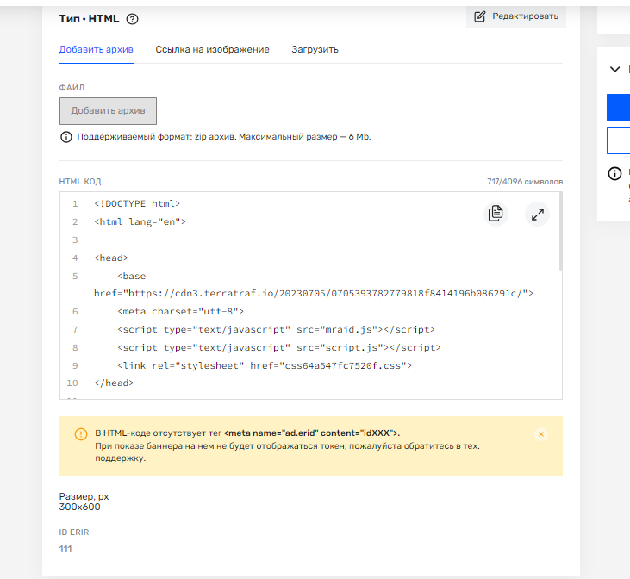Click the 717/4096 символов counter

pos(525,182)
